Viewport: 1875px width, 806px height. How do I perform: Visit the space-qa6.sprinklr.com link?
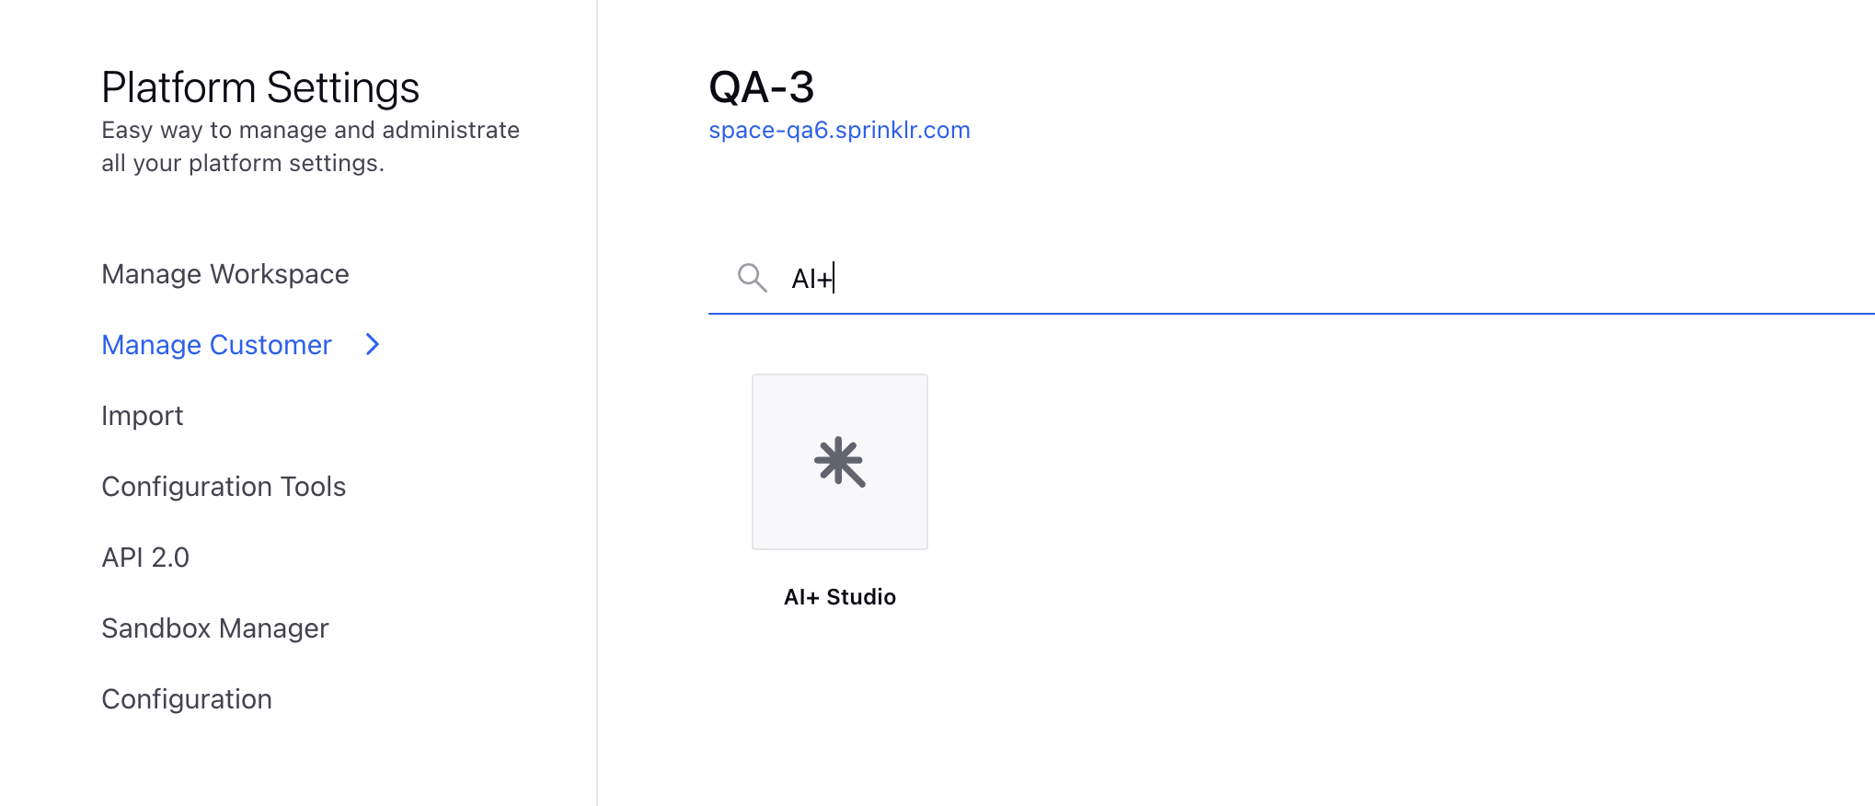click(x=839, y=130)
